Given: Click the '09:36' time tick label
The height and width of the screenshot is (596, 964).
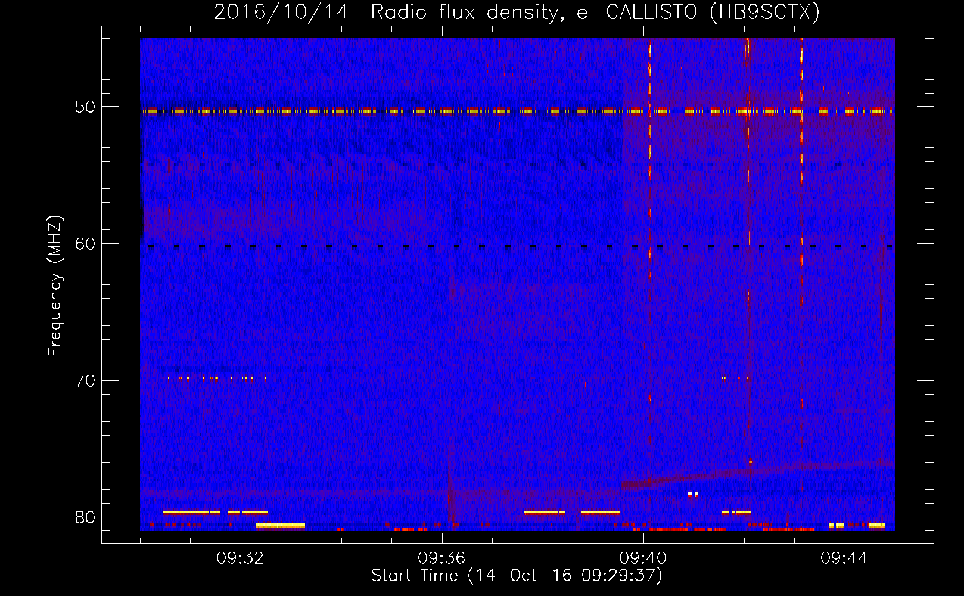Looking at the screenshot, I should 441,558.
